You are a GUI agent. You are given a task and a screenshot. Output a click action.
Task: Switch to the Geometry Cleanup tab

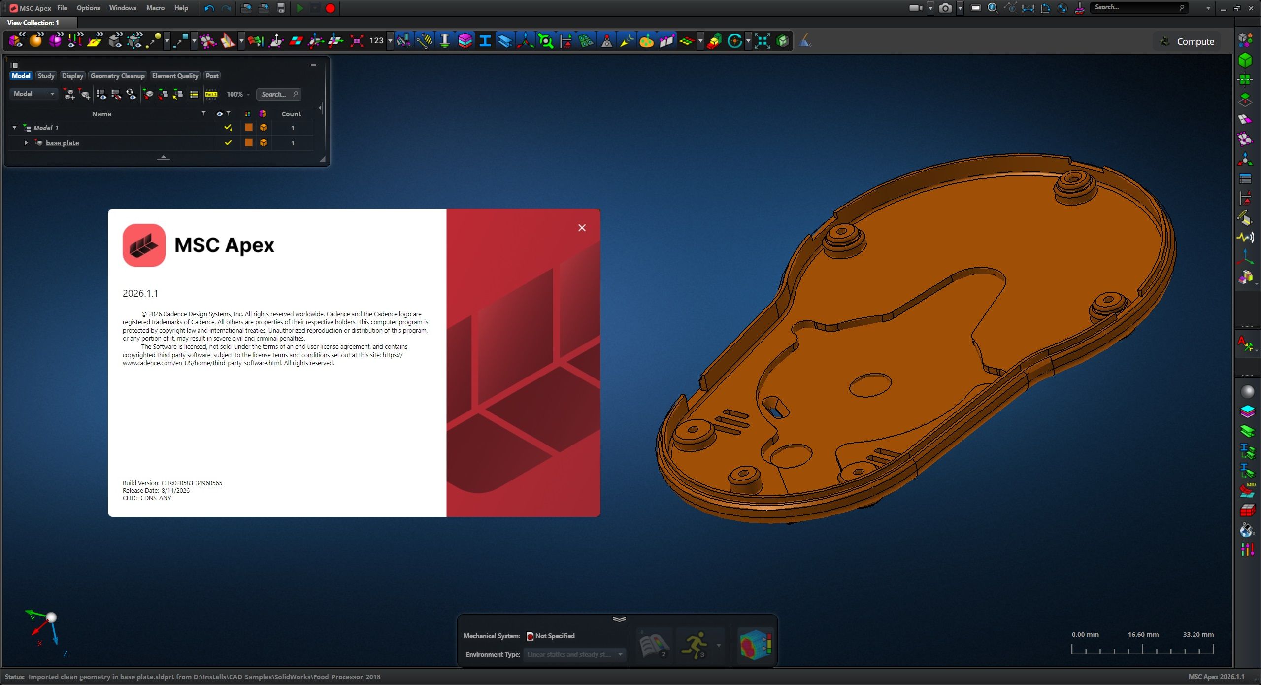117,76
